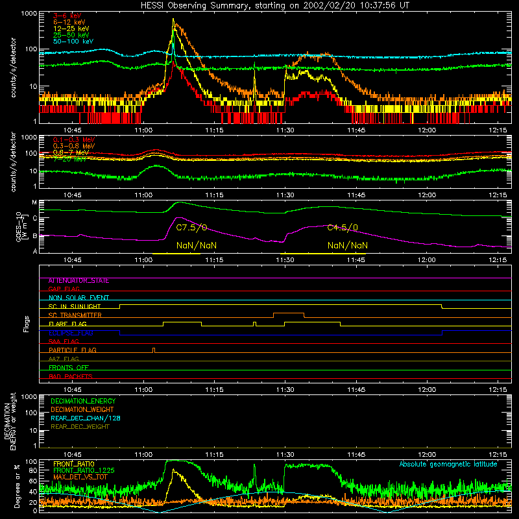The height and width of the screenshot is (519, 519).
Task: Click the DECIMATION_ENERGY legend label
Action: pos(83,401)
